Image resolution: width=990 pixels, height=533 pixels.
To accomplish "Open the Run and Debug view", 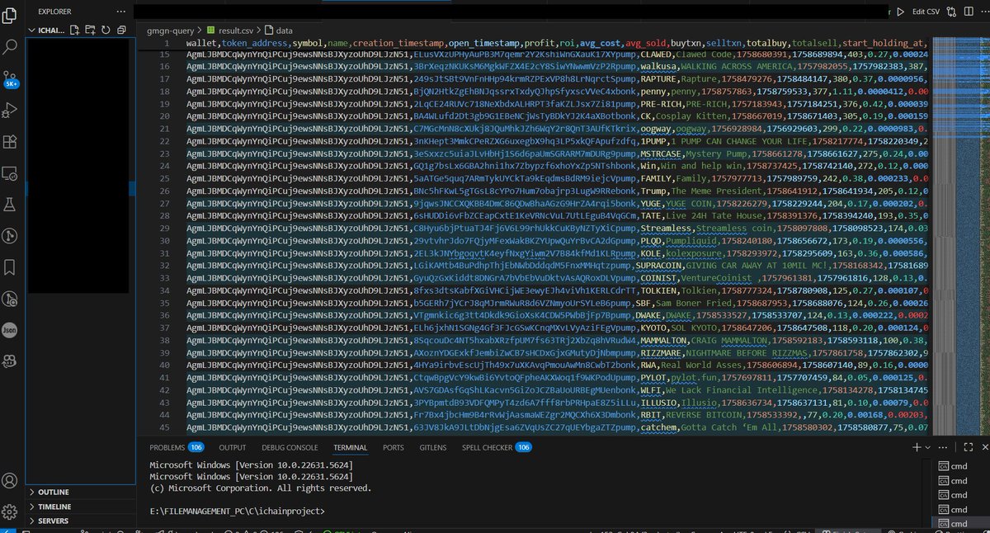I will tap(10, 110).
